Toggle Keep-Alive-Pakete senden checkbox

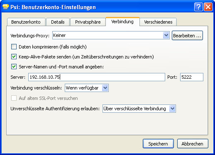pyautogui.click(x=14, y=57)
